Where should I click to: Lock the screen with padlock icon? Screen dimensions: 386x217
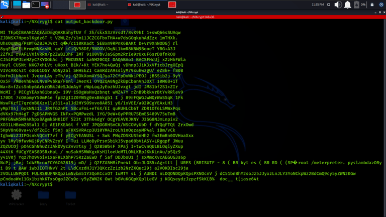[372, 5]
